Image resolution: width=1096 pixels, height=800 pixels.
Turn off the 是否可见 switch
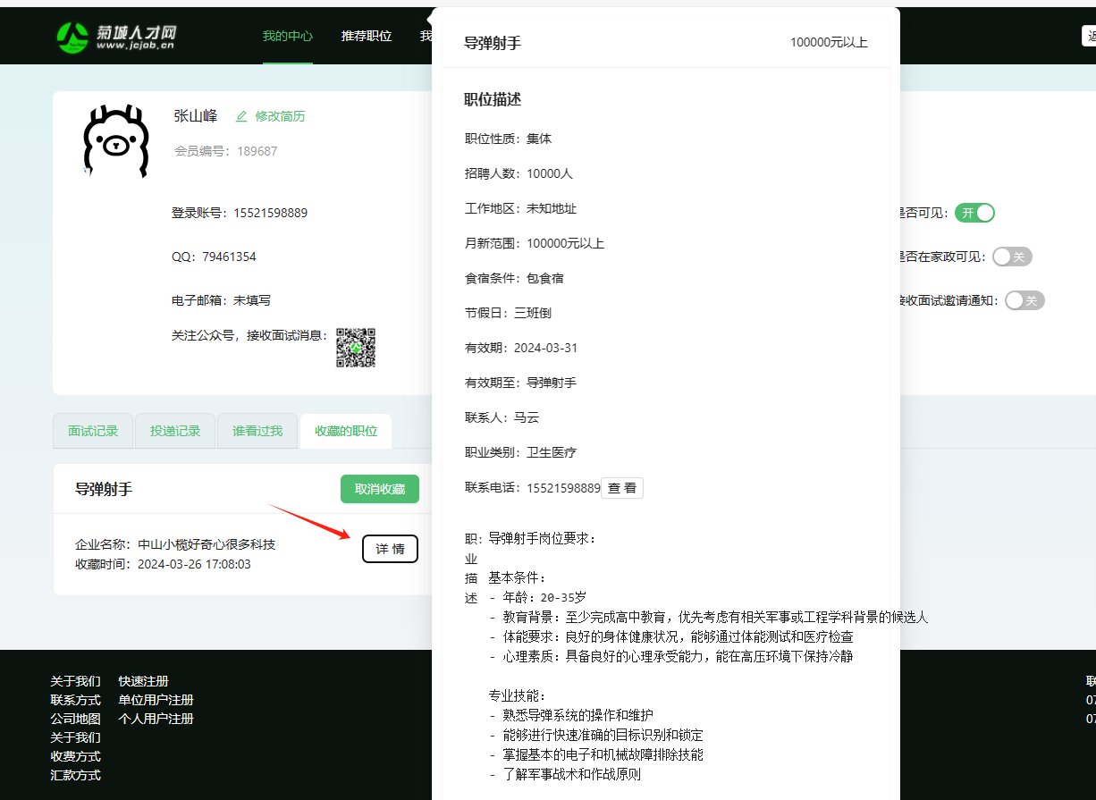(x=974, y=213)
